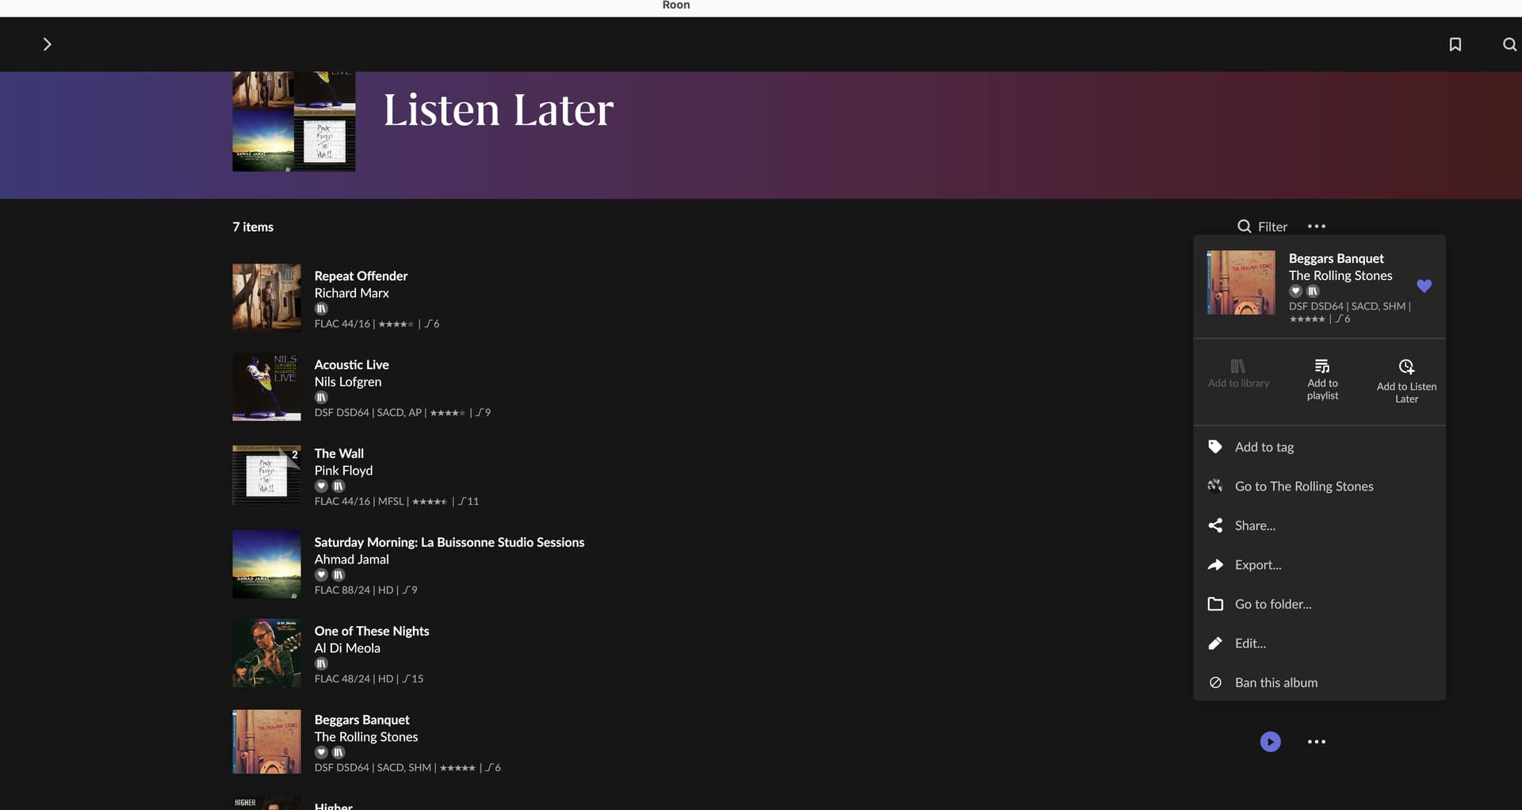Click the Listen Later collage cover art
The height and width of the screenshot is (810, 1522).
[293, 121]
